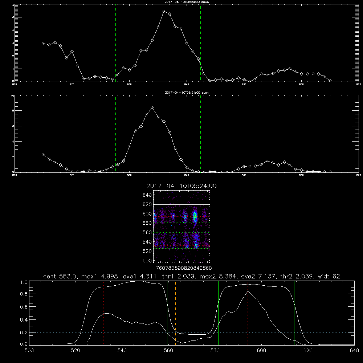Image resolution: width=363 pixels, height=363 pixels.
Task: Click the 'thr2' value in stats header
Action: (x=305, y=276)
